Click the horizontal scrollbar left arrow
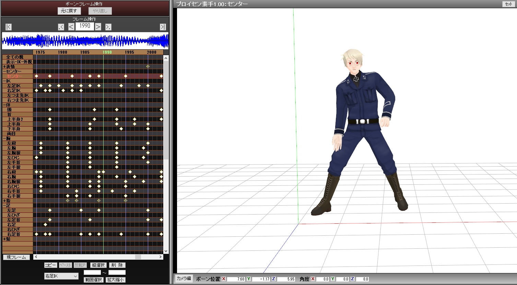This screenshot has height=285, width=517. (35, 257)
